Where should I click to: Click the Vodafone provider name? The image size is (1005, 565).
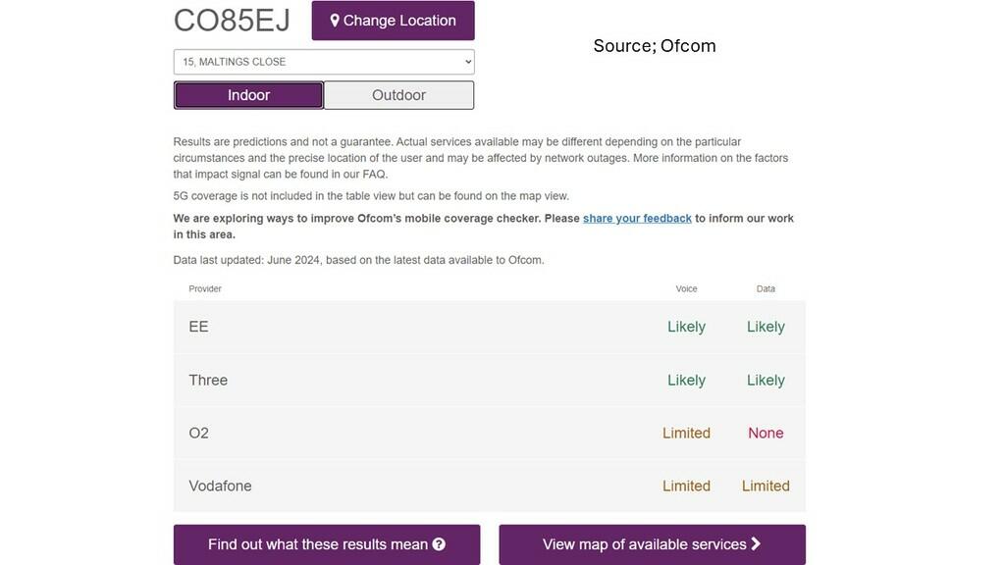point(220,486)
